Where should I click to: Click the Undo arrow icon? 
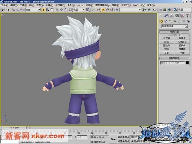pos(3,10)
